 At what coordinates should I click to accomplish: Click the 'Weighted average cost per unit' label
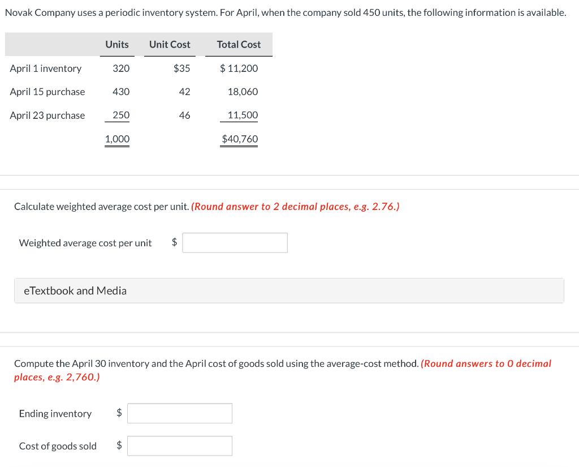[x=85, y=243]
